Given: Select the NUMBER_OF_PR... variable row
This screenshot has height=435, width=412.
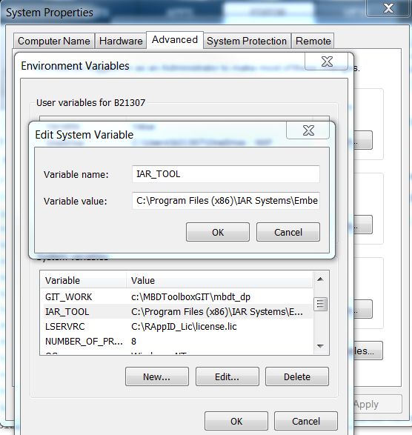Looking at the screenshot, I should pos(176,341).
